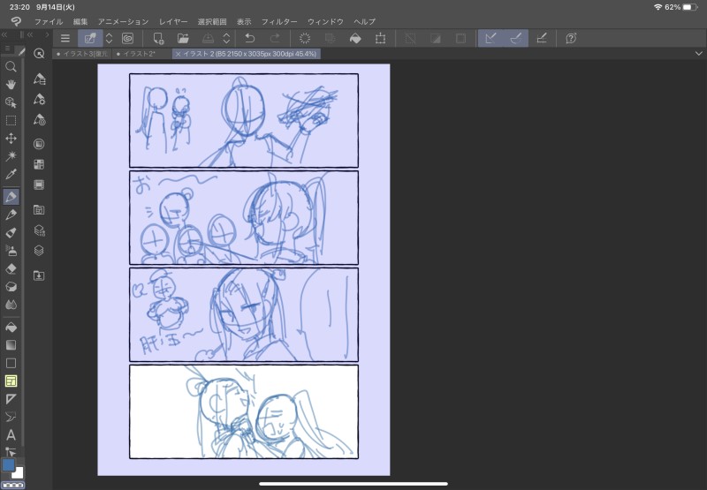Open the Brush Size palette icon
Screen dimensions: 707x490
tap(39, 120)
